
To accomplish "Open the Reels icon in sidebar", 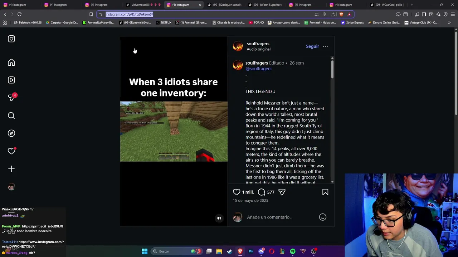I will pos(11,80).
